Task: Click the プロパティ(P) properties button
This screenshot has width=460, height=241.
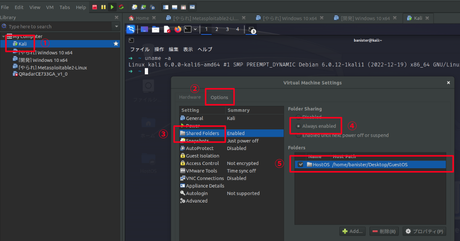Action: (x=424, y=231)
